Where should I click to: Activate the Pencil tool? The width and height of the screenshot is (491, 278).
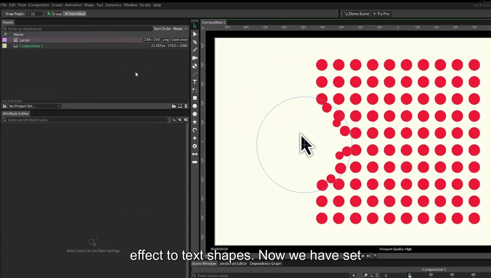pyautogui.click(x=195, y=50)
